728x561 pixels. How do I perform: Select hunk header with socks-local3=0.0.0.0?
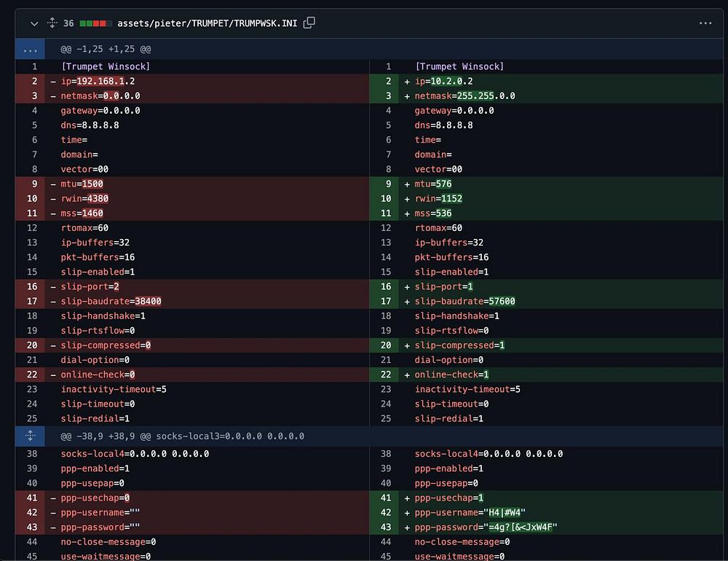[x=183, y=436]
